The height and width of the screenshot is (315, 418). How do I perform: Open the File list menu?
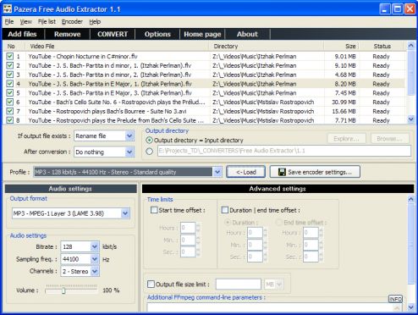pyautogui.click(x=47, y=22)
